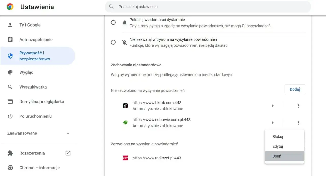Click the TikTok site icon
This screenshot has height=176, width=326.
pyautogui.click(x=125, y=105)
